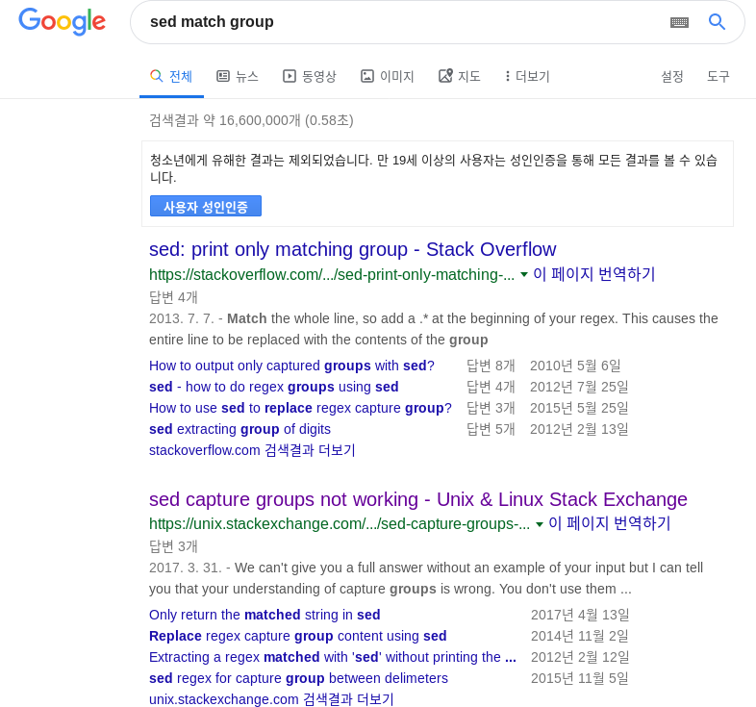Open 'Replace regex capture group content using sed'
Screen dimensions: 756x707
(x=298, y=636)
